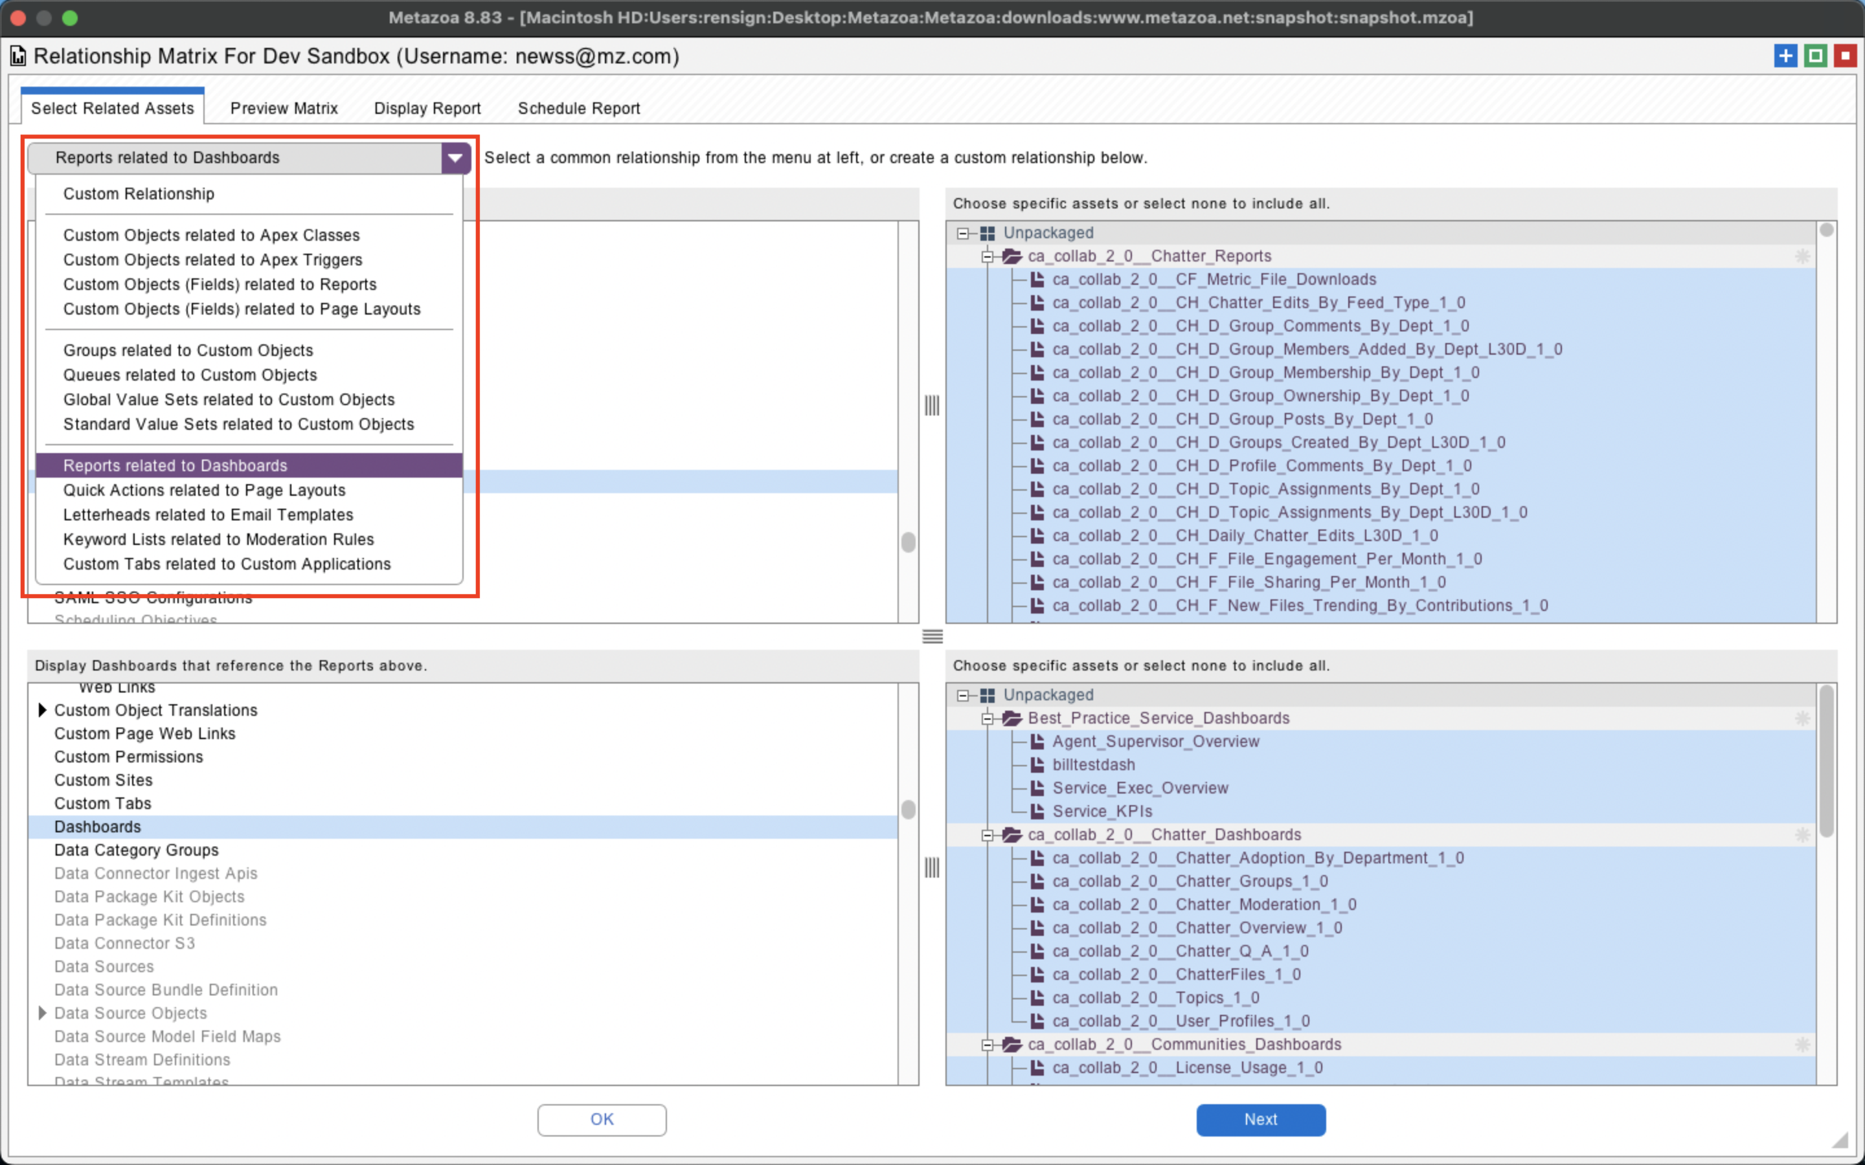Screen dimensions: 1865x1165
Task: Collapse the ca_collab_2_0__Communities_Dashboards folder
Action: (x=987, y=1045)
